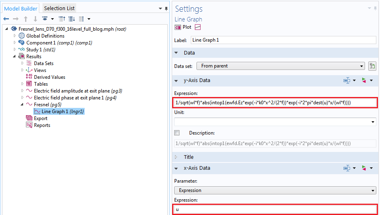The width and height of the screenshot is (380, 215).
Task: Open the node label dropdown arrow
Action: [x=89, y=19]
